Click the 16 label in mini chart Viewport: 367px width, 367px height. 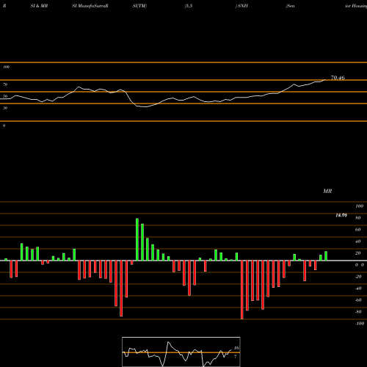point(236,348)
